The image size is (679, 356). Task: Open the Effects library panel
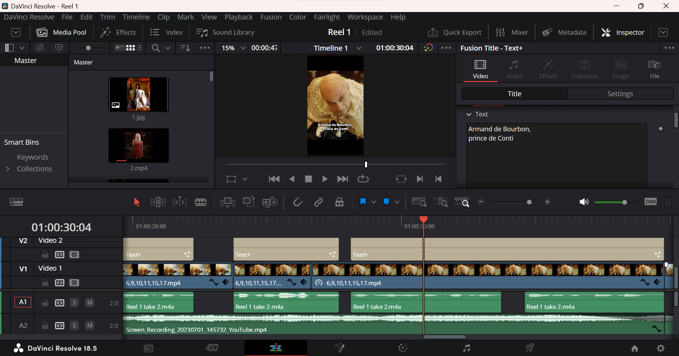tap(118, 32)
